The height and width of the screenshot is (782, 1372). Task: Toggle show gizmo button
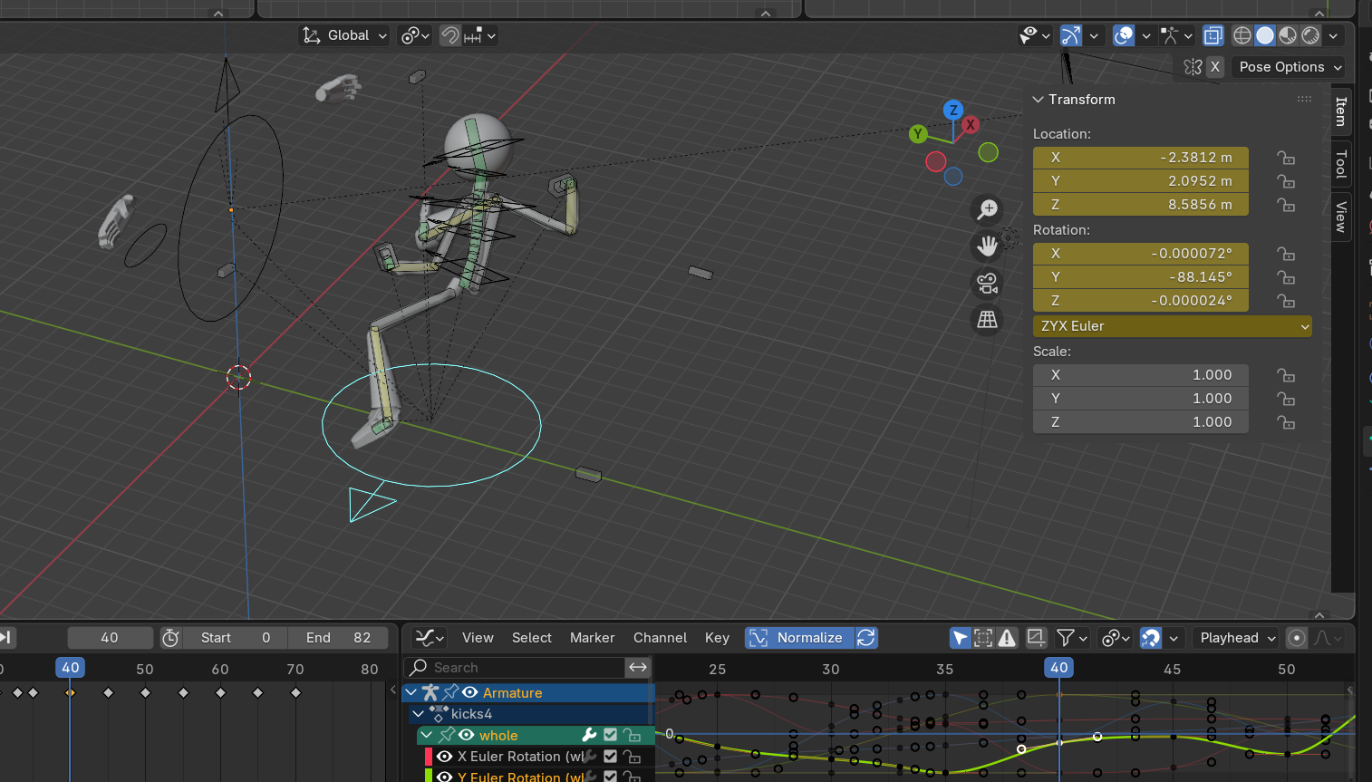click(1071, 35)
